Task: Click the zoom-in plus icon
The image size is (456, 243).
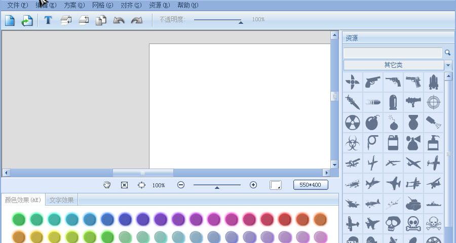Action: coord(253,185)
